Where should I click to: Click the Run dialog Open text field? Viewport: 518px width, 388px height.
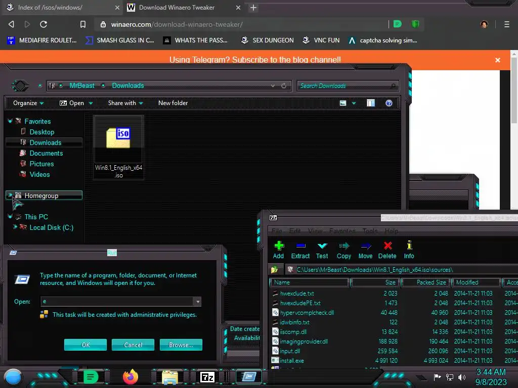pos(117,301)
